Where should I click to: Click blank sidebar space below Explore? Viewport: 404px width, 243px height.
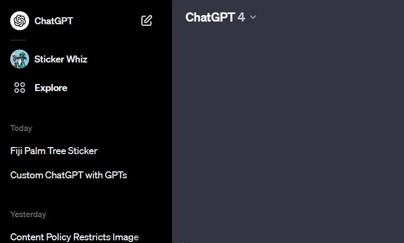[x=86, y=109]
